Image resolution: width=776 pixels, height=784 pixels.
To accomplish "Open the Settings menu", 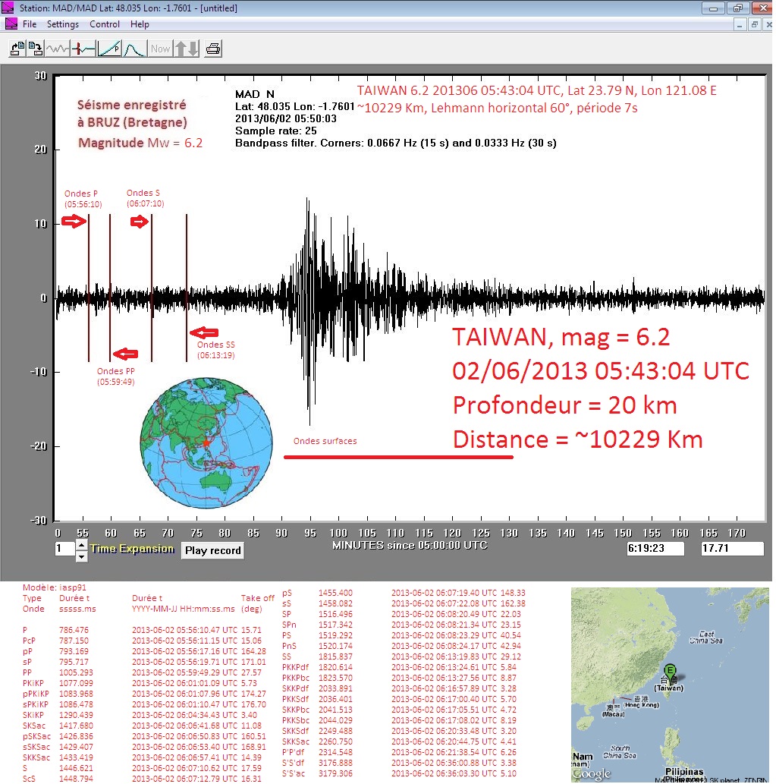I will click(x=63, y=24).
